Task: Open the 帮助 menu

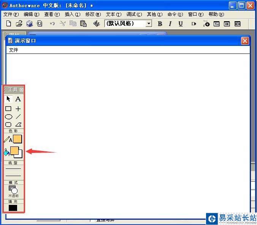Action: pyautogui.click(x=216, y=14)
